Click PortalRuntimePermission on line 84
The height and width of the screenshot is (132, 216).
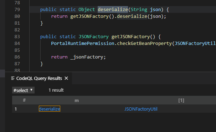[83, 44]
